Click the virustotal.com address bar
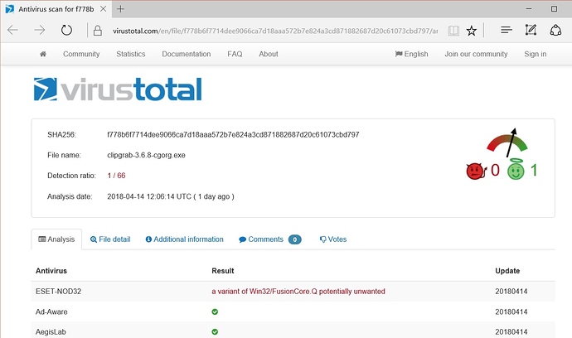Image resolution: width=572 pixels, height=338 pixels. point(275,31)
